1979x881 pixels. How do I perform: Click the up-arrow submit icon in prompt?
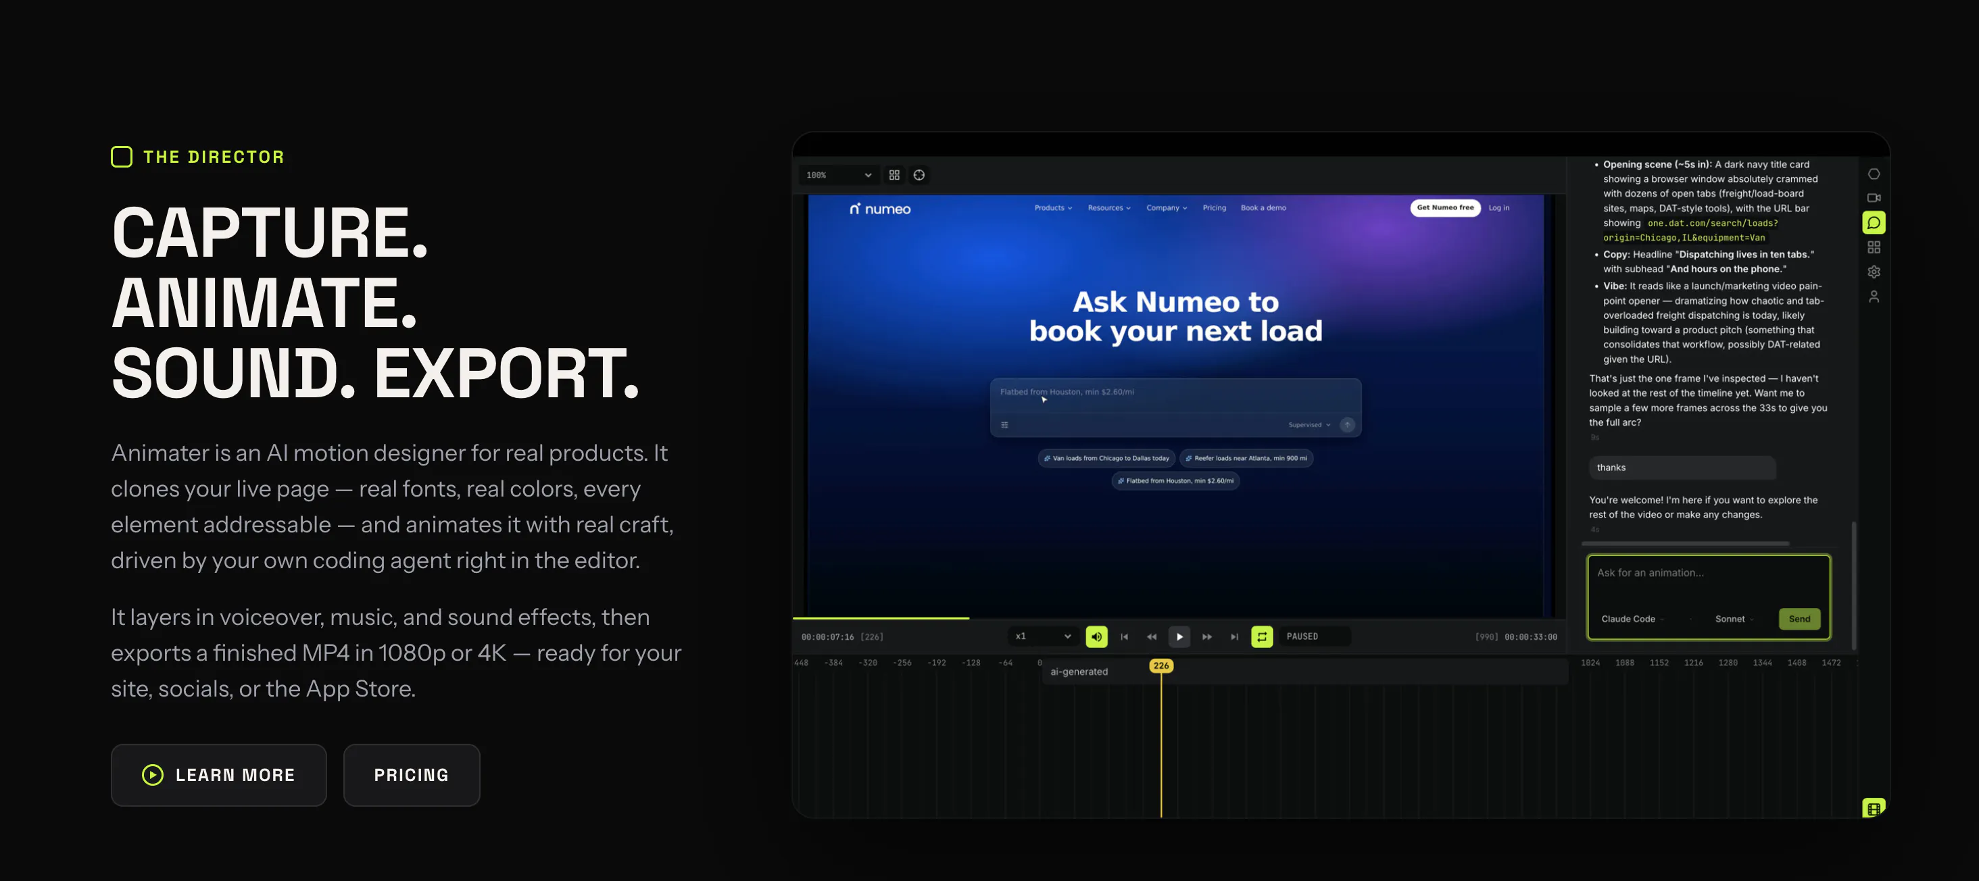coord(1347,425)
